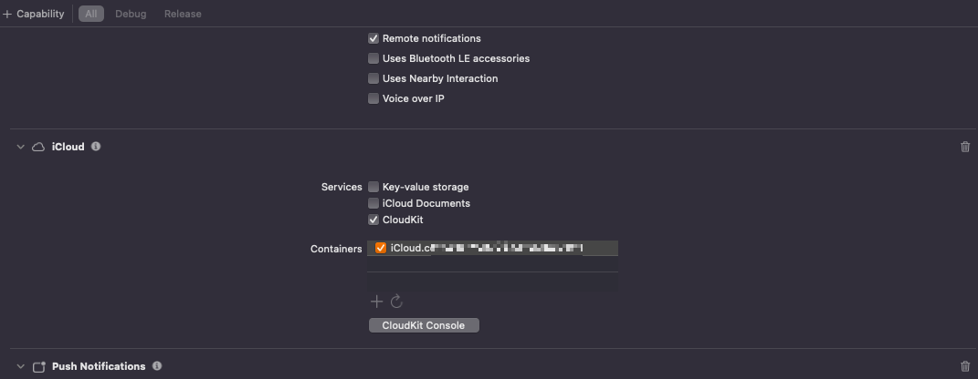Show info for Push Notifications

pos(157,366)
